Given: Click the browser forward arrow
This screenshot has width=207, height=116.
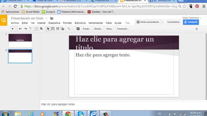Looking at the screenshot, I should click(x=9, y=6).
